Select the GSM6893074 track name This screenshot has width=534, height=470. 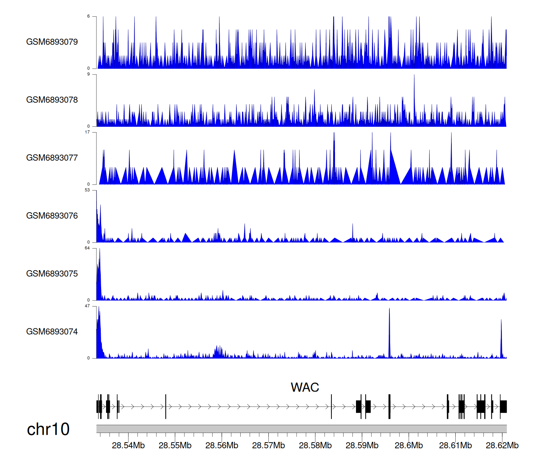tap(52, 332)
